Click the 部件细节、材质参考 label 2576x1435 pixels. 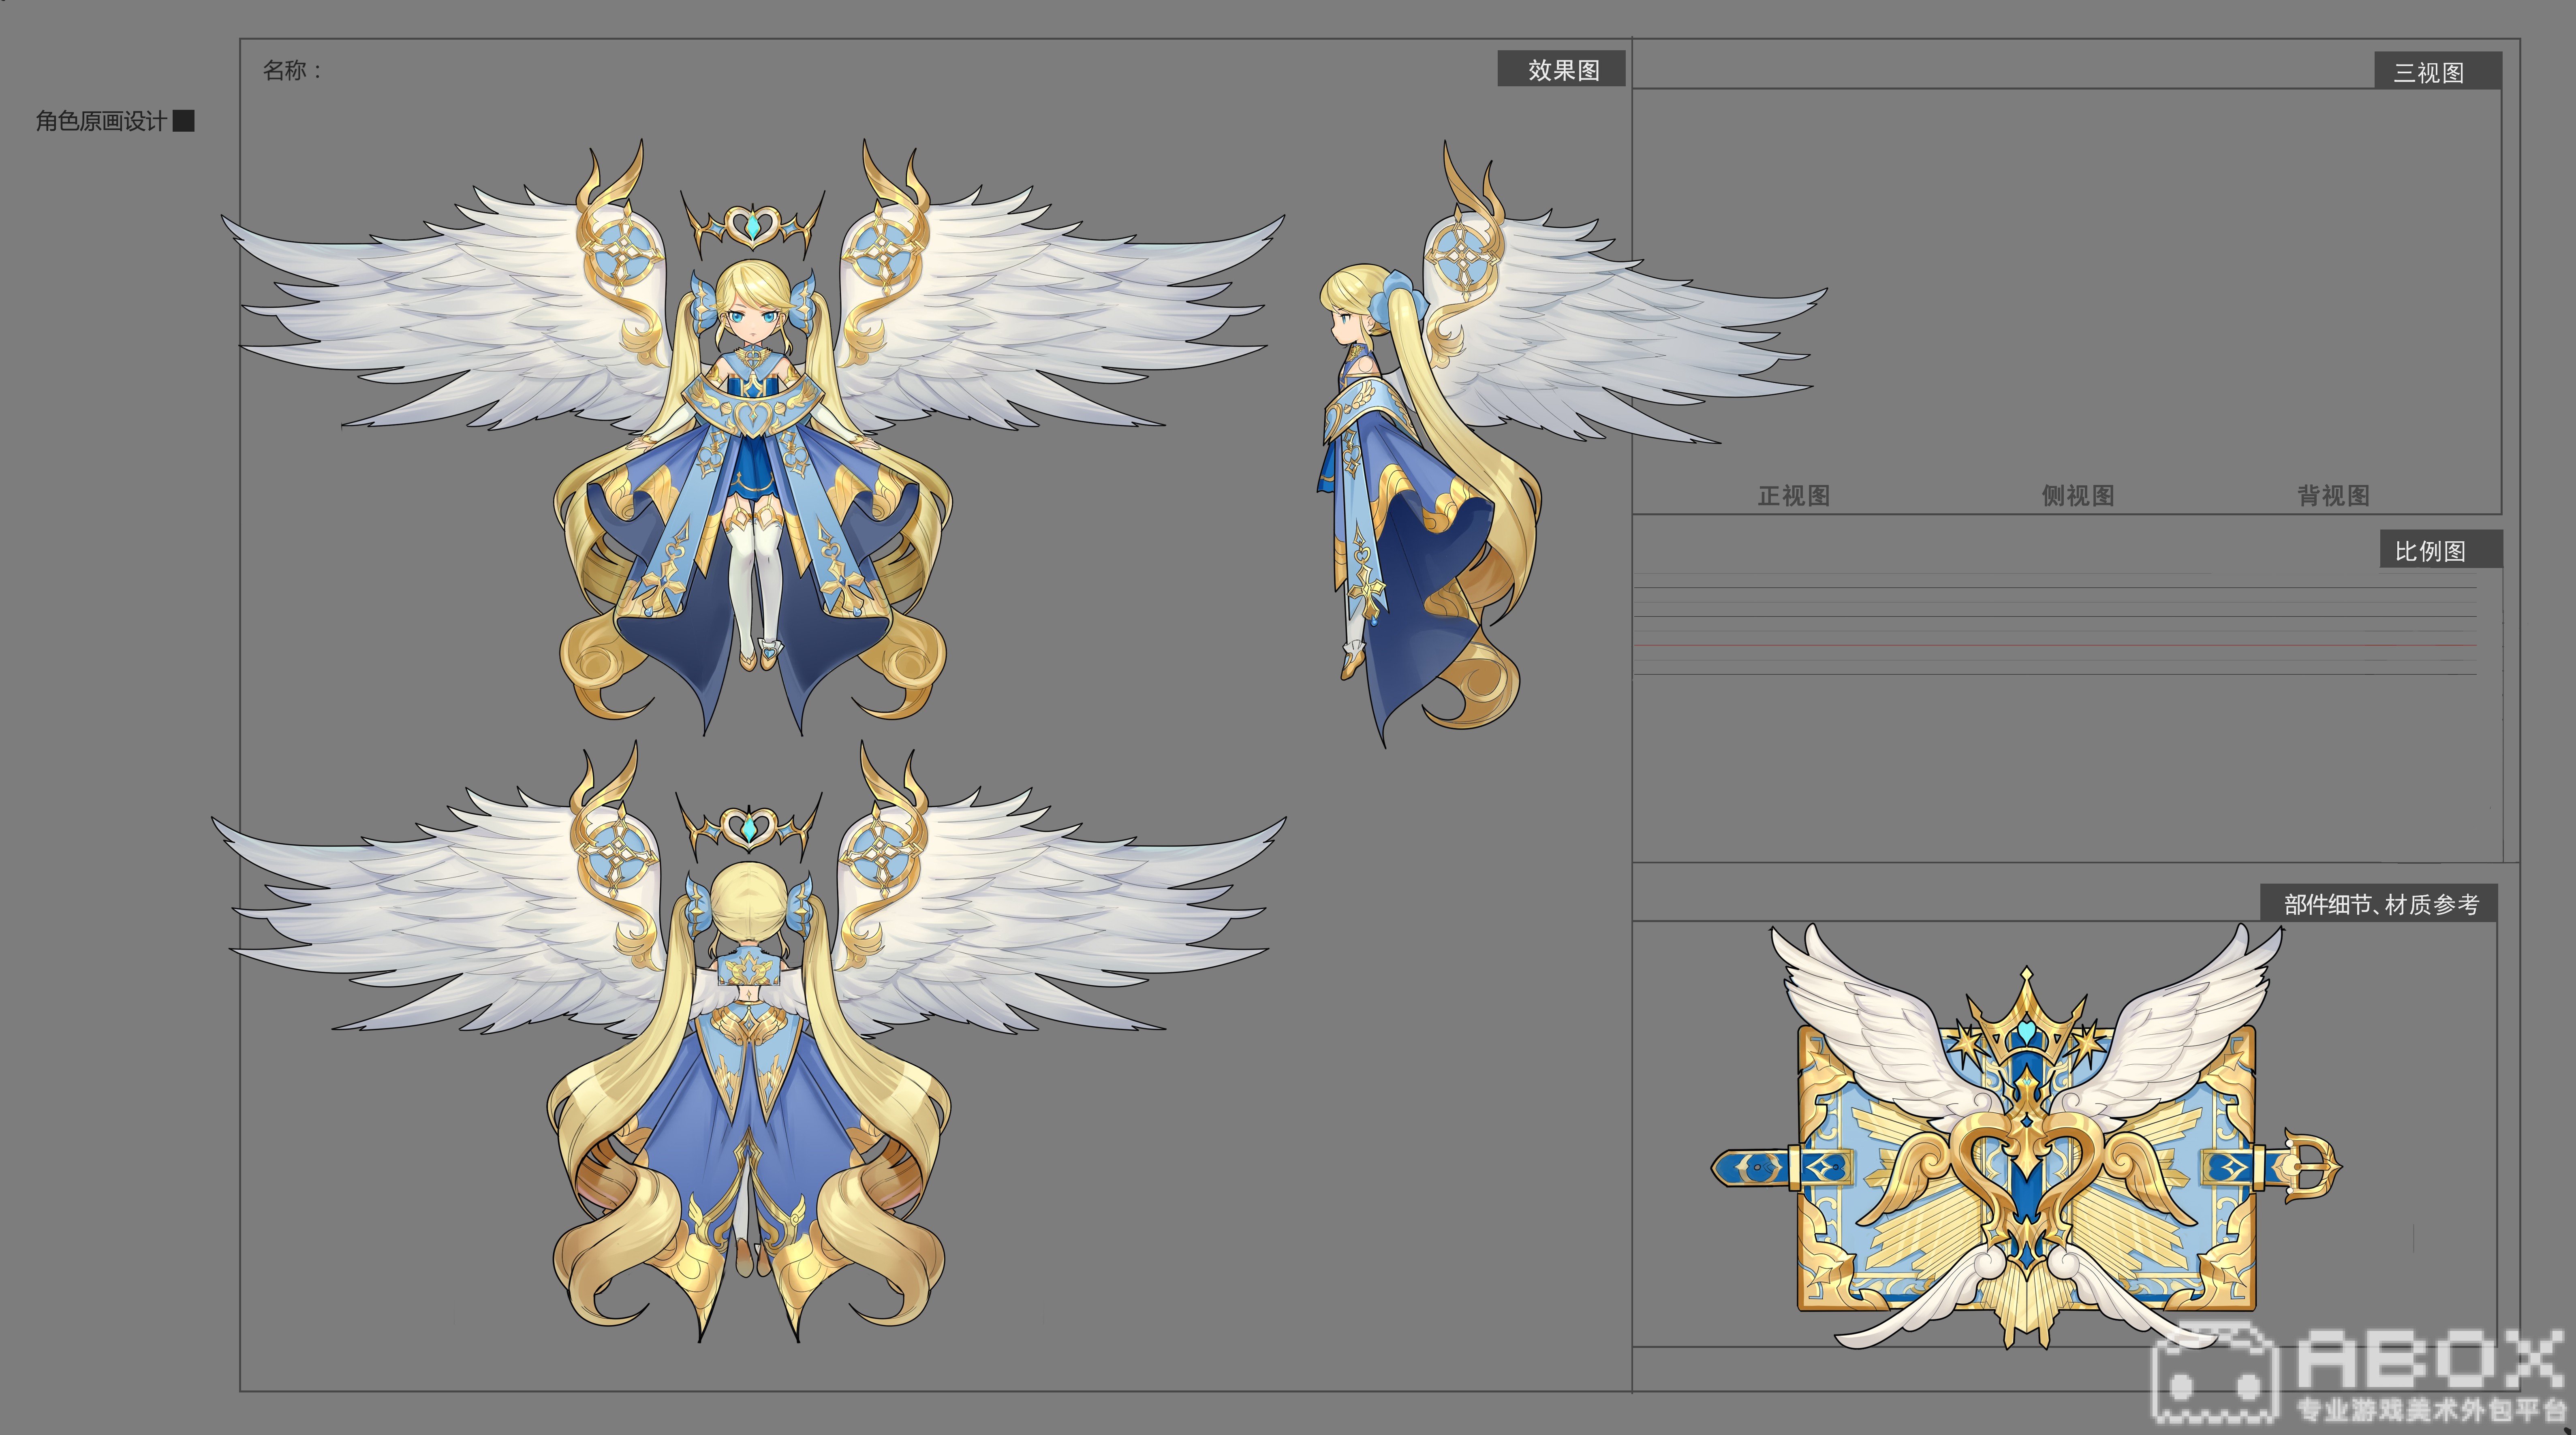coord(2379,904)
